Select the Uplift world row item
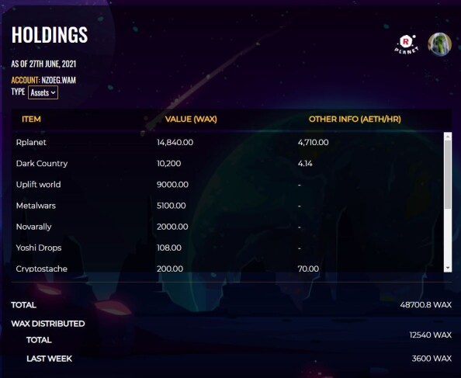461x378 pixels. point(39,185)
